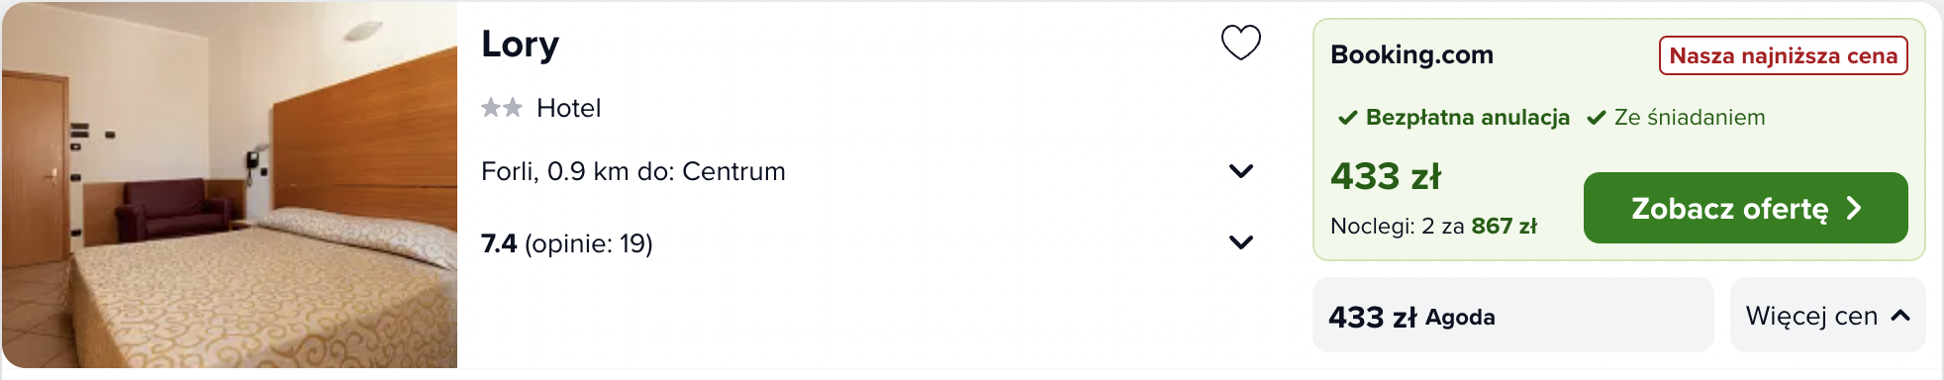Click the 433 zł Booking.com price
This screenshot has height=380, width=1944.
coord(1386,176)
